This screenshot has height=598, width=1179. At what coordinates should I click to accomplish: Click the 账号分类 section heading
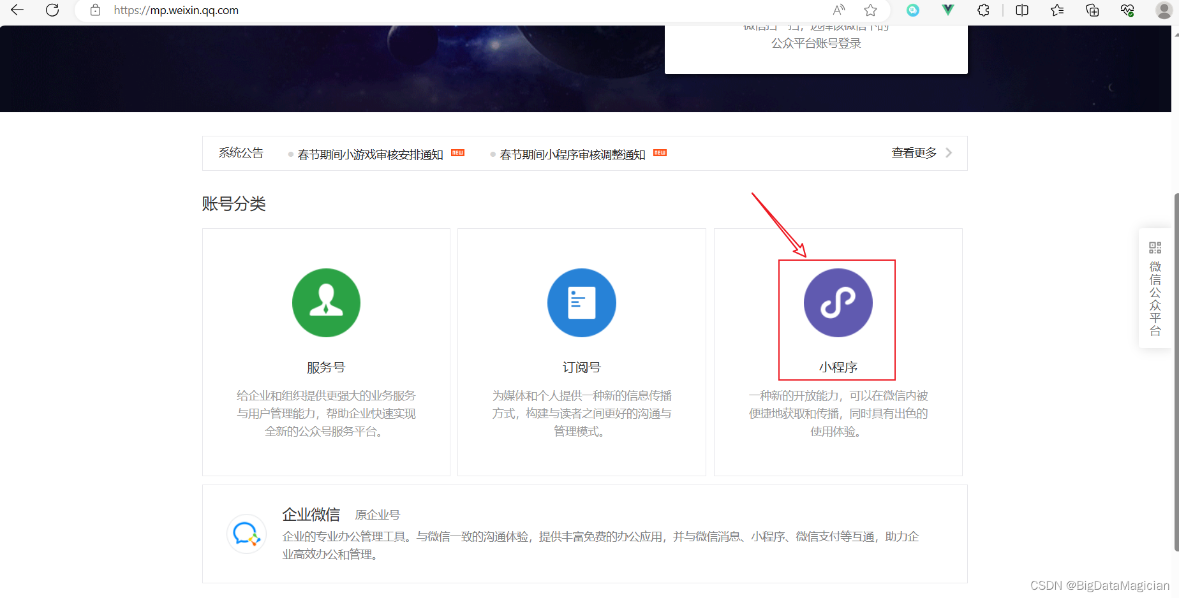tap(234, 204)
